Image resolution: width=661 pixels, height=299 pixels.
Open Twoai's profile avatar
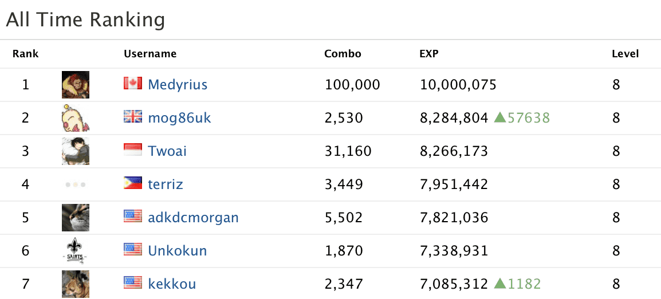tap(76, 151)
